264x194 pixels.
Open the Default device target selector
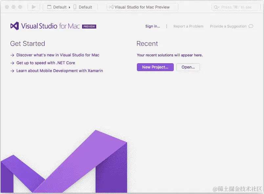click(83, 7)
